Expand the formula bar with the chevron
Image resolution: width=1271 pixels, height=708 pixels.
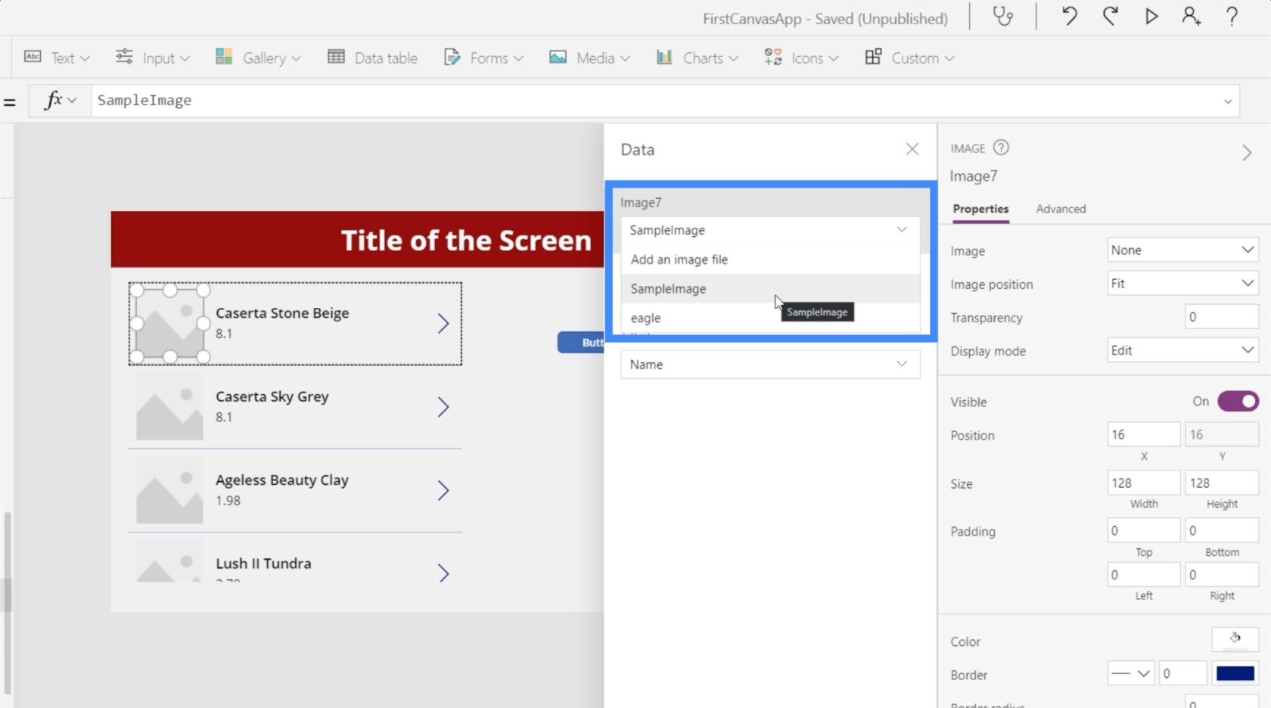1227,101
